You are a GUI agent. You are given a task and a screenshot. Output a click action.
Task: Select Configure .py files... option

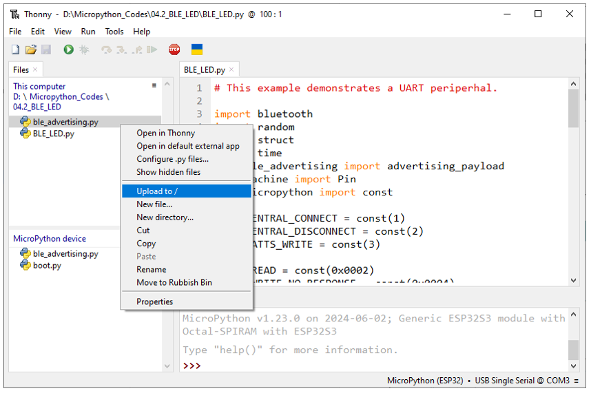187,159
